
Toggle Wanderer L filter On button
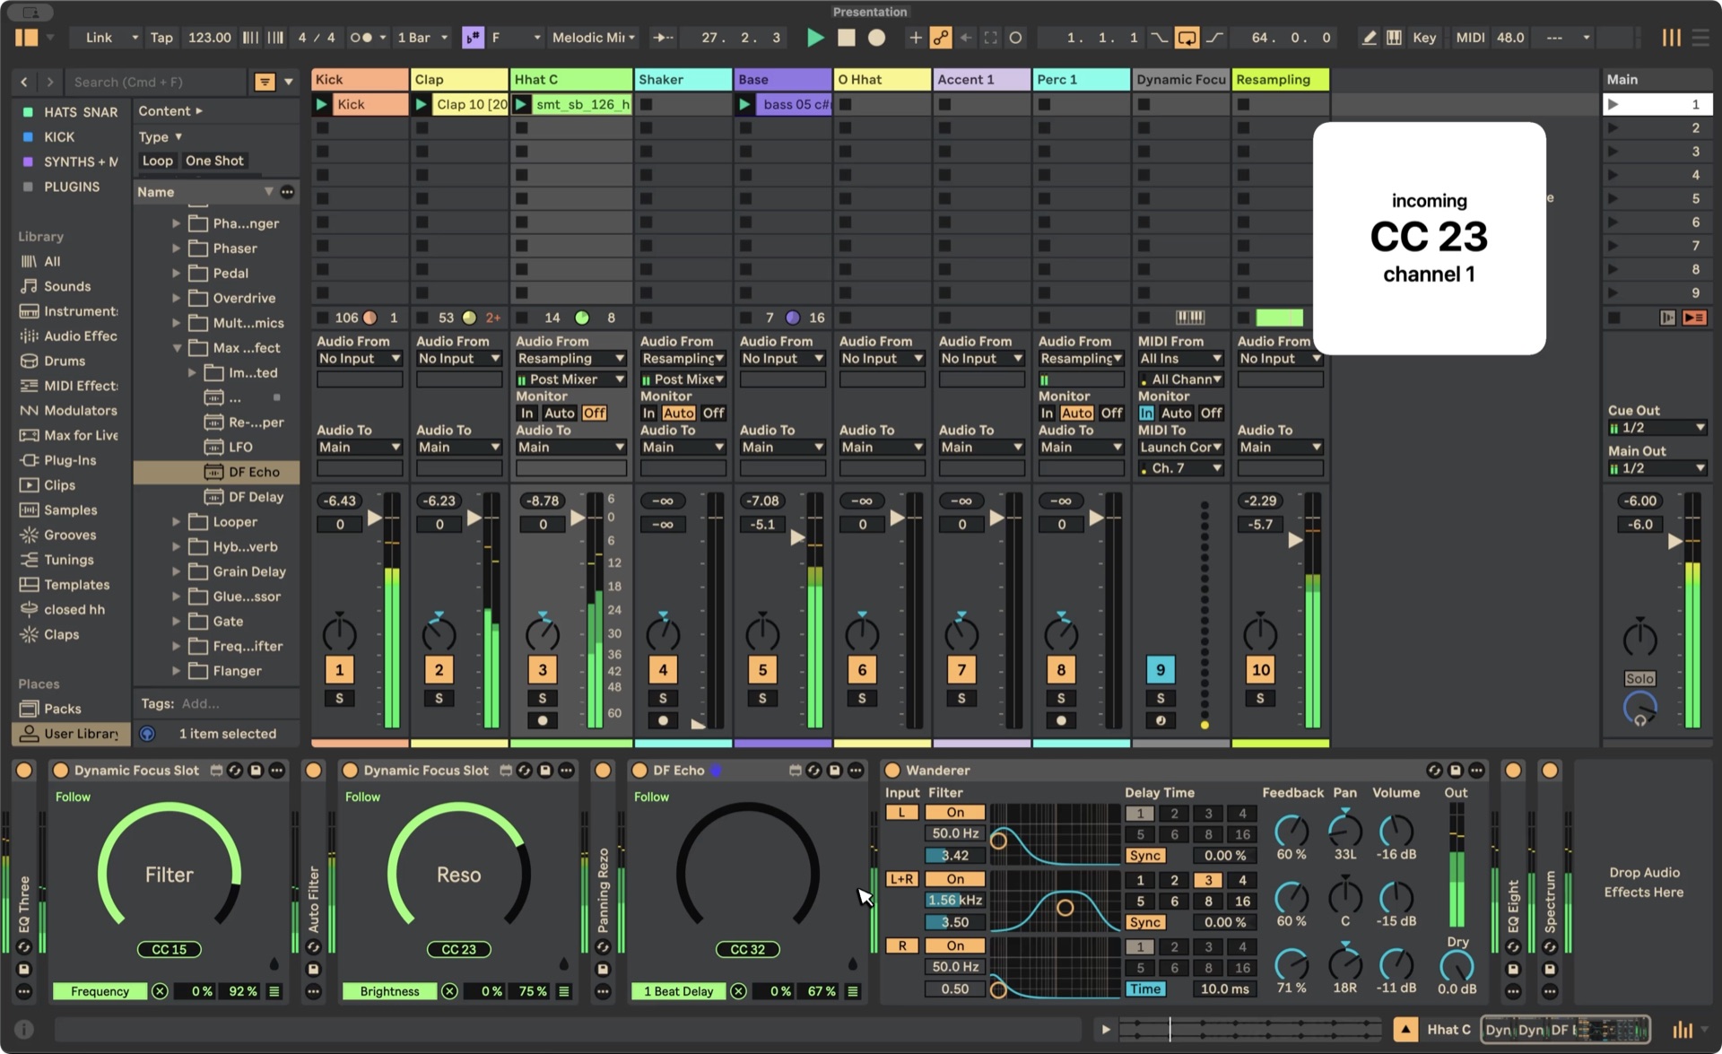[x=955, y=813]
